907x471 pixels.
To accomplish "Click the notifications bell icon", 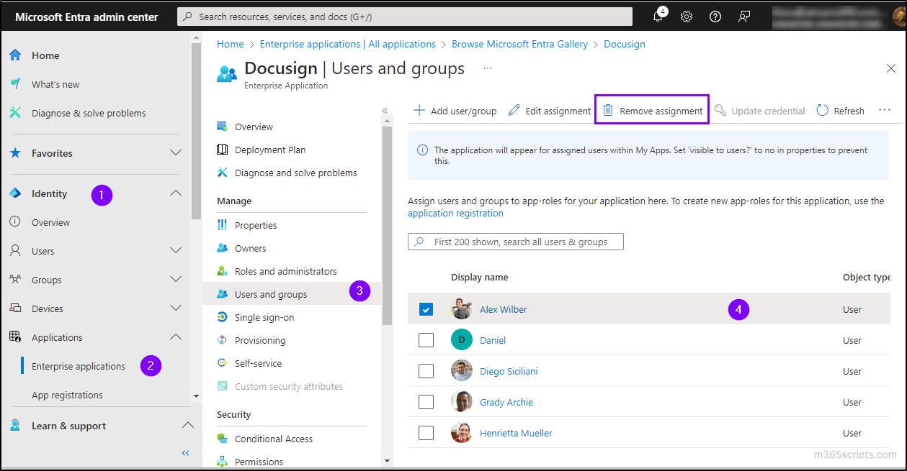I will [x=658, y=16].
